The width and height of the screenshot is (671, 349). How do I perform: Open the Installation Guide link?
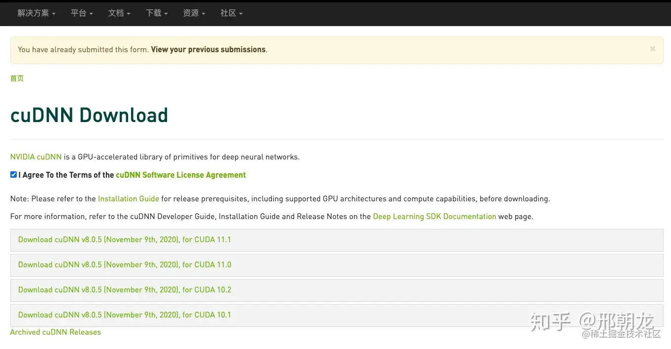(x=129, y=199)
